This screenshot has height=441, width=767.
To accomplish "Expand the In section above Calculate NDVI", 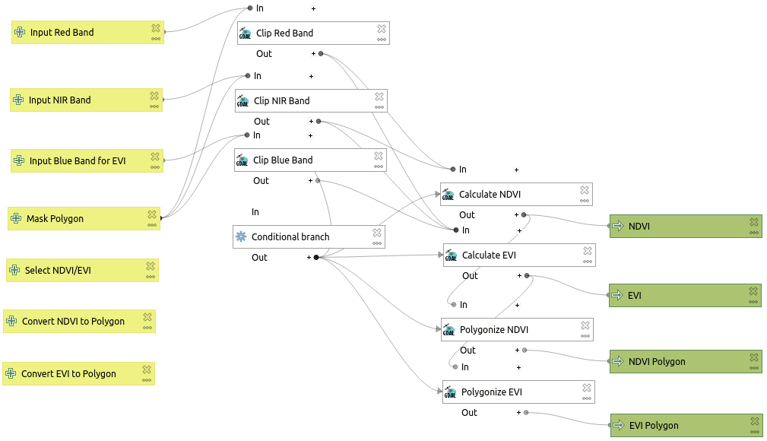I will click(517, 170).
